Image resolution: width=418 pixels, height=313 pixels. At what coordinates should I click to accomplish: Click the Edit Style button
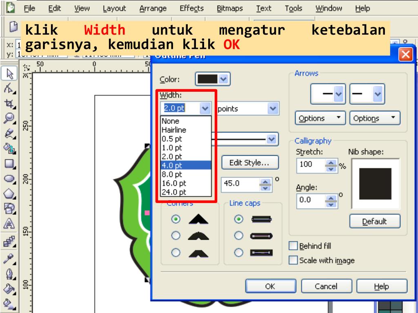point(250,162)
